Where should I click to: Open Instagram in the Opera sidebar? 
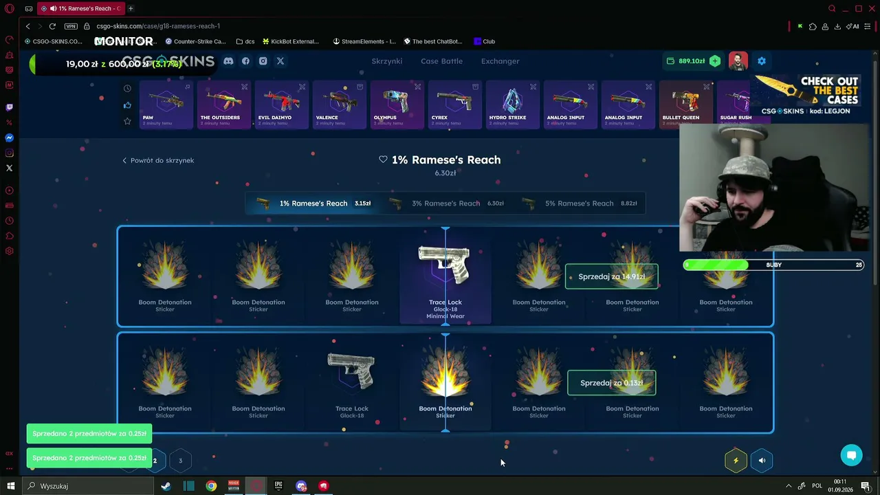[x=10, y=153]
